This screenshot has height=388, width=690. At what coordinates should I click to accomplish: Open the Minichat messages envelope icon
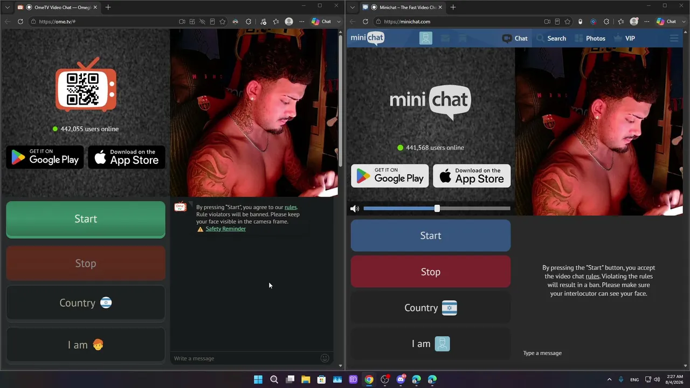445,38
